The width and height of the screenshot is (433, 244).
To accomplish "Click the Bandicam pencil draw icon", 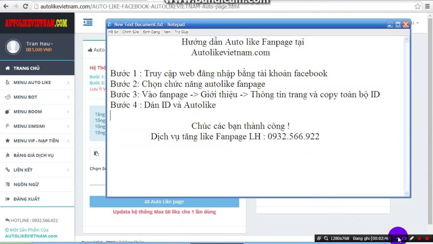I will click(412, 239).
